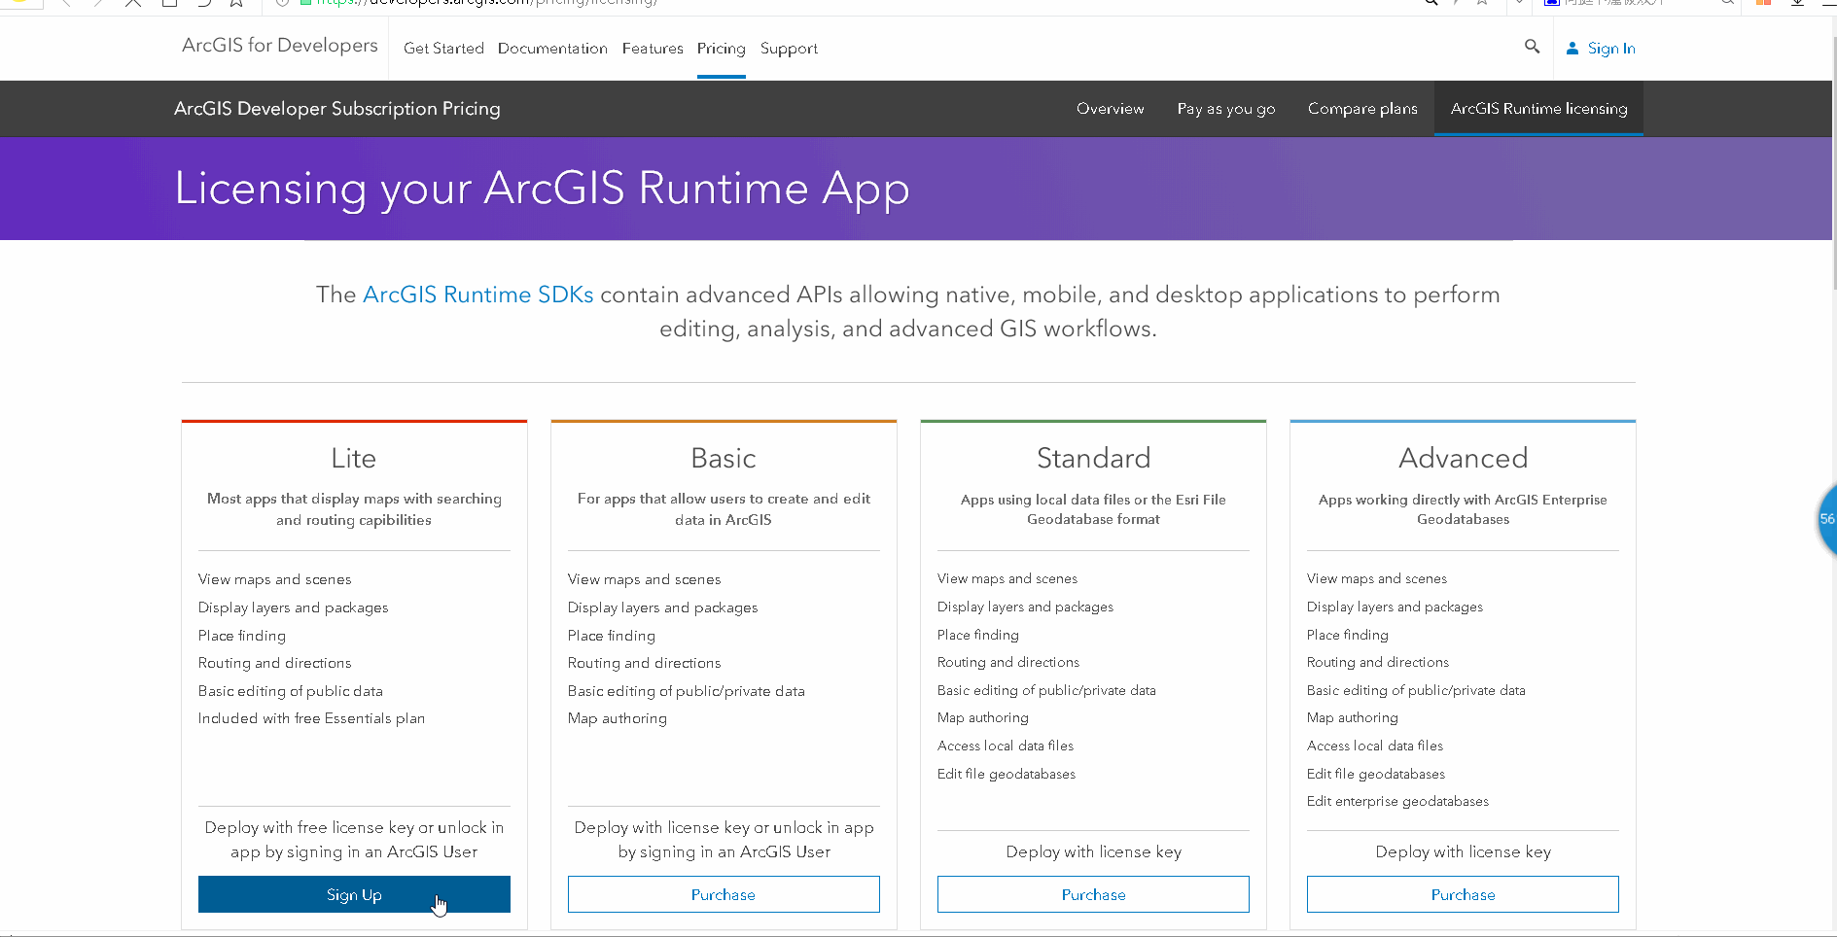This screenshot has width=1837, height=937.
Task: Go forward using the browser forward arrow
Action: coord(97,5)
